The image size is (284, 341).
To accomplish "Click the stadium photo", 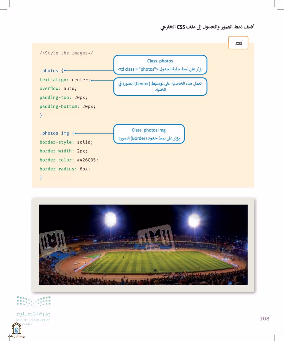I will [143, 245].
